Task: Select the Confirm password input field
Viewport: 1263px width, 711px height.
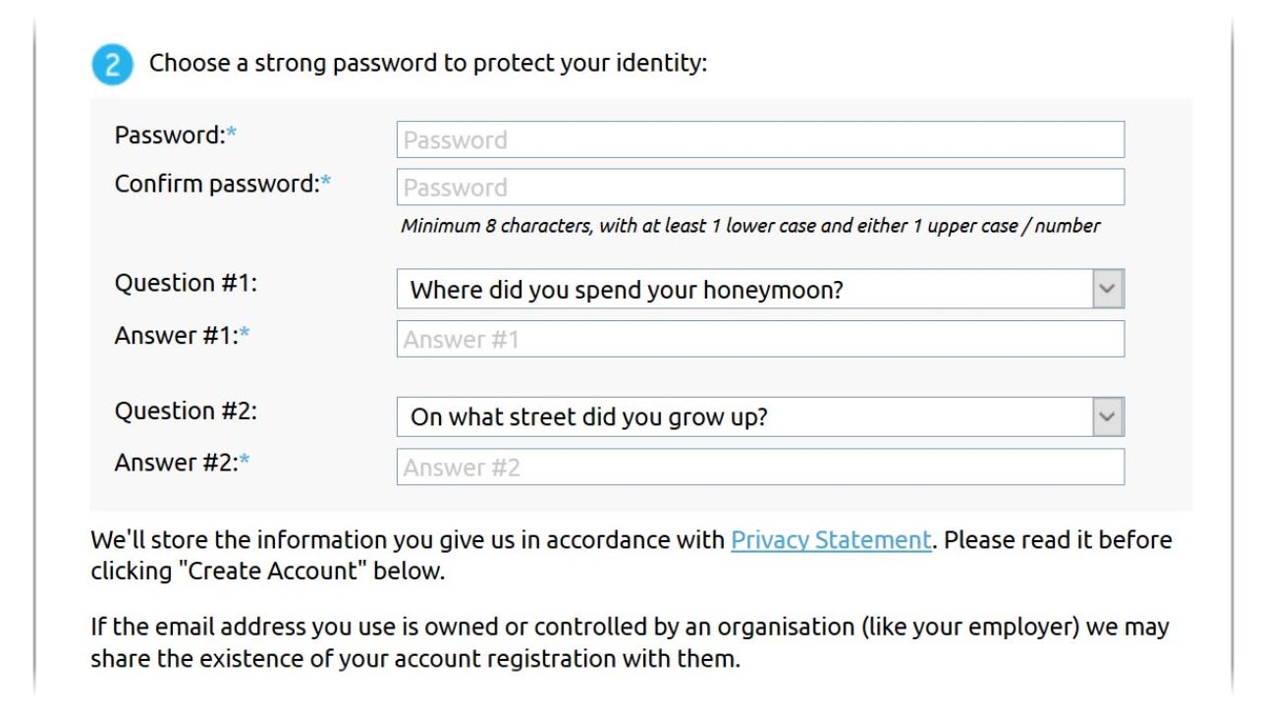Action: pyautogui.click(x=760, y=187)
